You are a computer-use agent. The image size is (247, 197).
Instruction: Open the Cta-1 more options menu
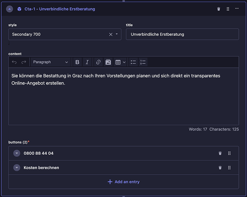[237, 9]
